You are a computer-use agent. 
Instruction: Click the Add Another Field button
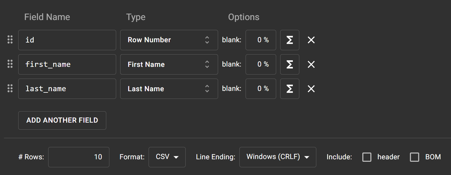(x=62, y=120)
